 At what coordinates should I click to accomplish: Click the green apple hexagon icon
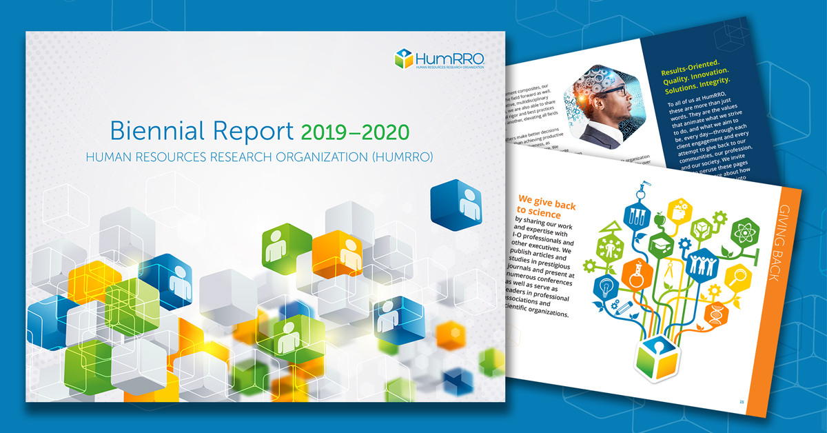660,218
